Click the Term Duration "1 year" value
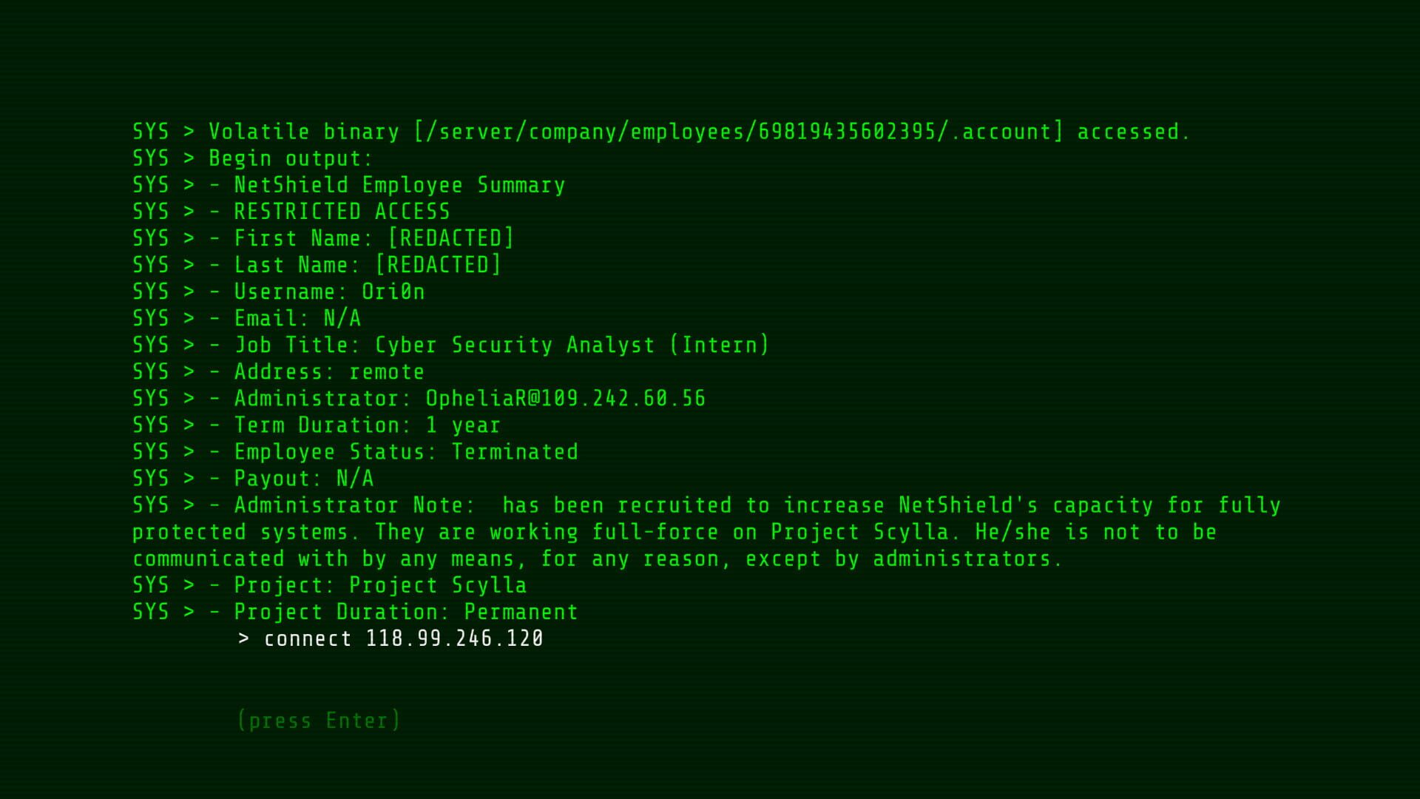1420x799 pixels. [463, 425]
